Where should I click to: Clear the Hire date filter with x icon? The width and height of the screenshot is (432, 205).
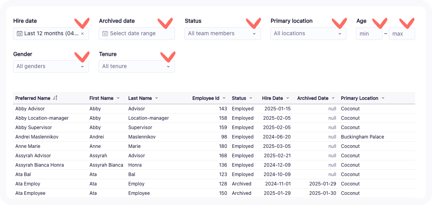click(x=82, y=34)
